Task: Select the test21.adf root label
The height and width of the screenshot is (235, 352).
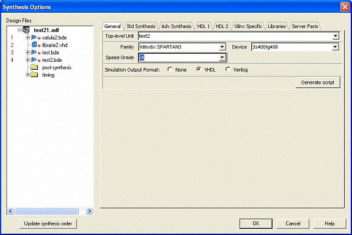Action: coord(46,30)
